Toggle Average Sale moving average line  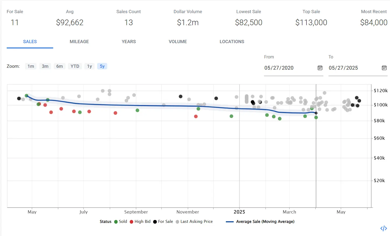tap(260, 222)
